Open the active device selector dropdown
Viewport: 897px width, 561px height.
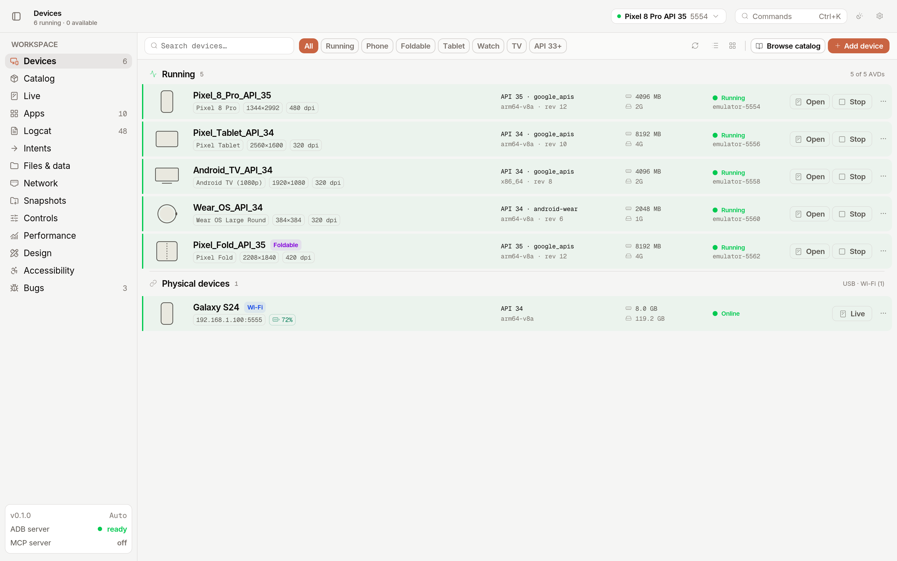click(668, 16)
